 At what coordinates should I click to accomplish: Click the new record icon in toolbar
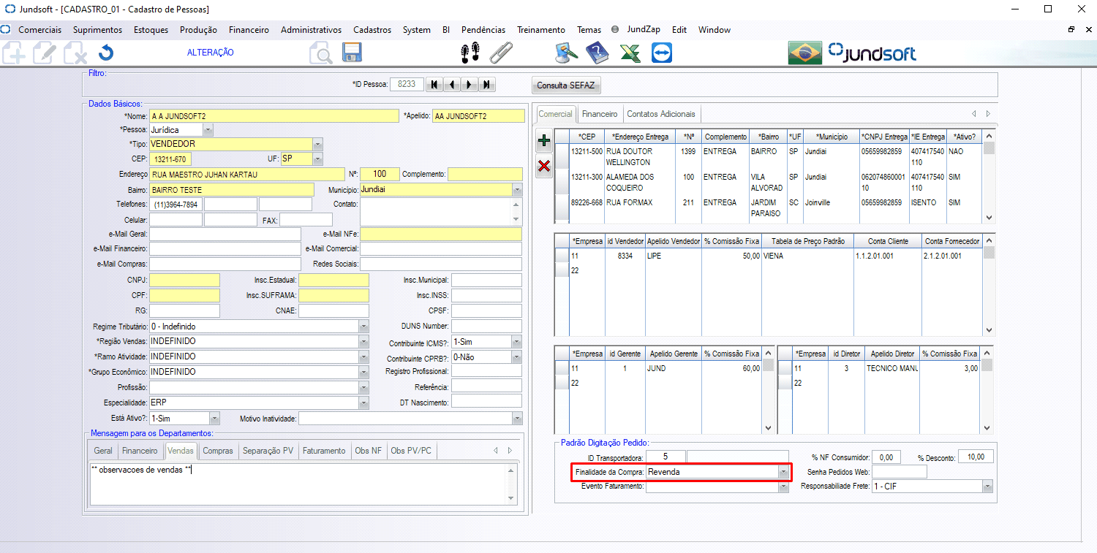[15, 53]
